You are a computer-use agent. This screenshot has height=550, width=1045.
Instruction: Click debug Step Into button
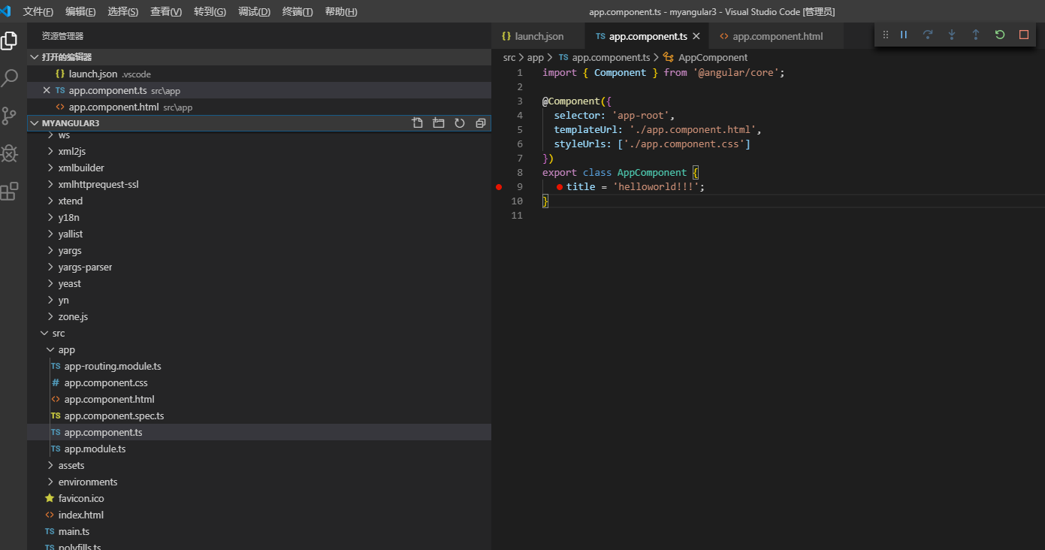click(x=952, y=35)
